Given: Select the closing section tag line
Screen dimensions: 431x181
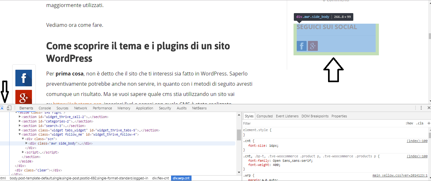Looking at the screenshot, I should coord(31,157).
